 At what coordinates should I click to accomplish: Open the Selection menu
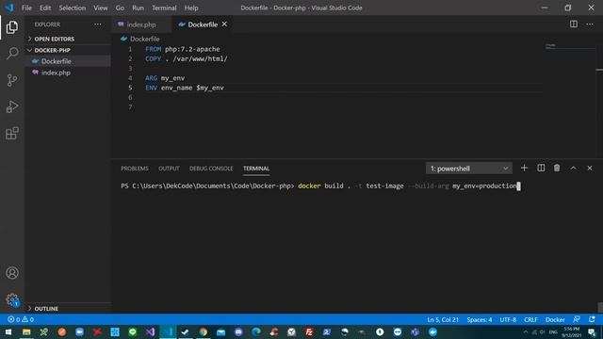tap(73, 8)
